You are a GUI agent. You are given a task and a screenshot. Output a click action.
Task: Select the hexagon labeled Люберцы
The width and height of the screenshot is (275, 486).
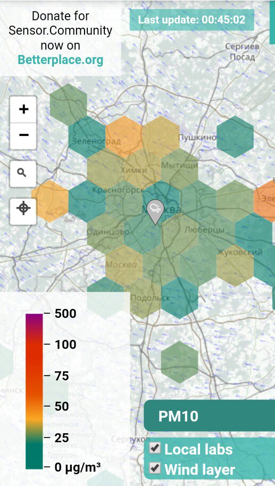pyautogui.click(x=216, y=233)
